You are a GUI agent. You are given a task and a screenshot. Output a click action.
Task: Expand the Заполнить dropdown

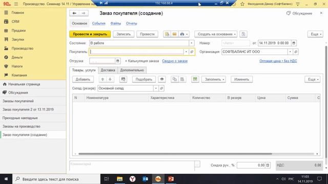tap(214, 79)
